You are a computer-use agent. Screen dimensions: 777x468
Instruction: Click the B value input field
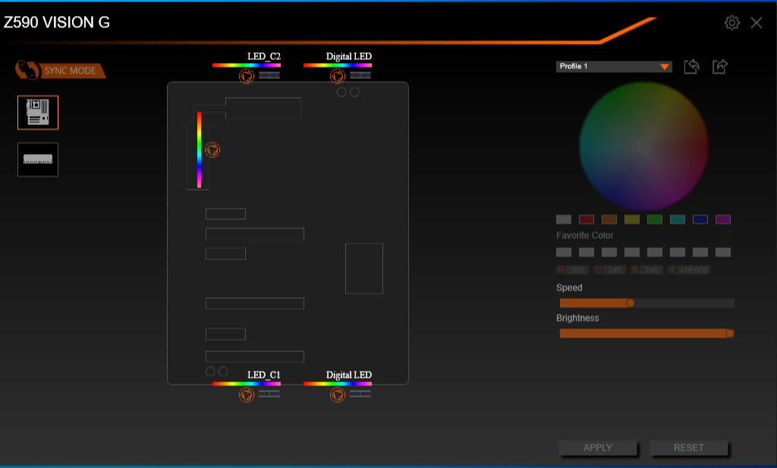click(652, 270)
